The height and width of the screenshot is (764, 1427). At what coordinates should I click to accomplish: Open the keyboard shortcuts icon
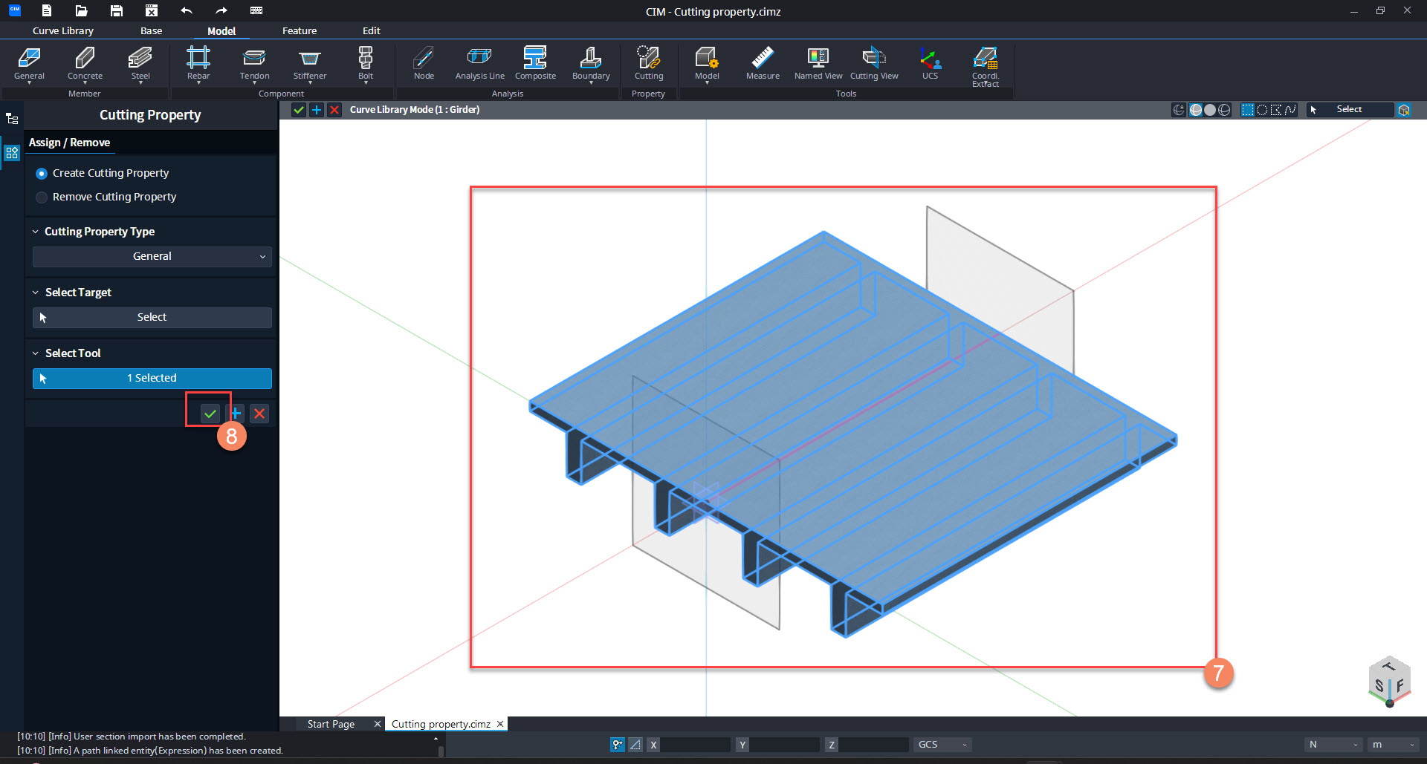coord(256,10)
